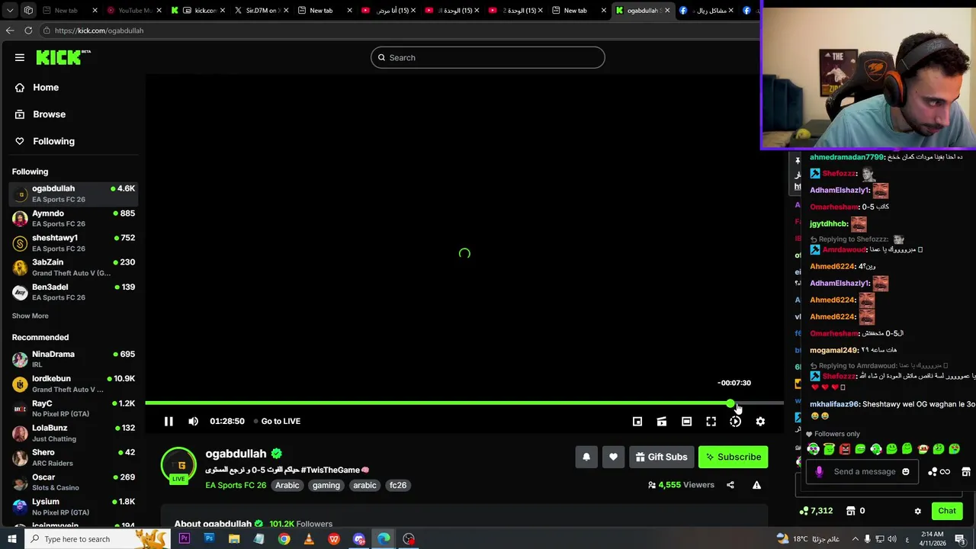The width and height of the screenshot is (976, 549).
Task: Click the Send a message field
Action: click(x=864, y=471)
